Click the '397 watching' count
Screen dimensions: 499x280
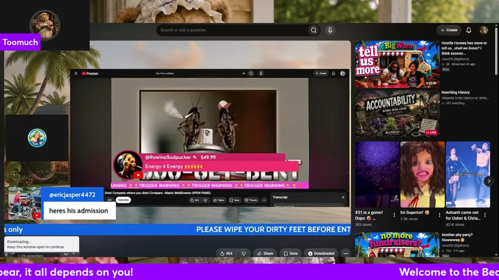click(453, 103)
